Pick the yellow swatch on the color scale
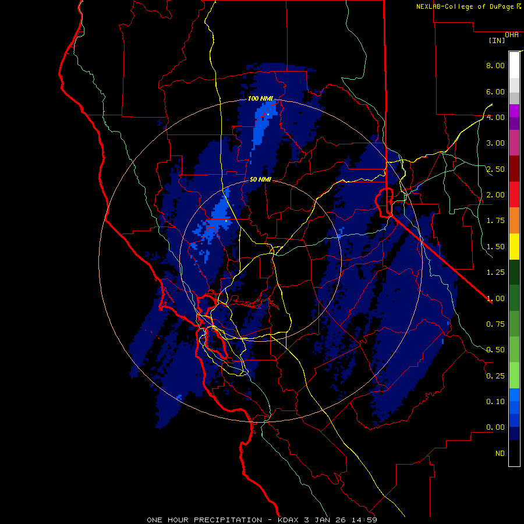 pyautogui.click(x=514, y=247)
